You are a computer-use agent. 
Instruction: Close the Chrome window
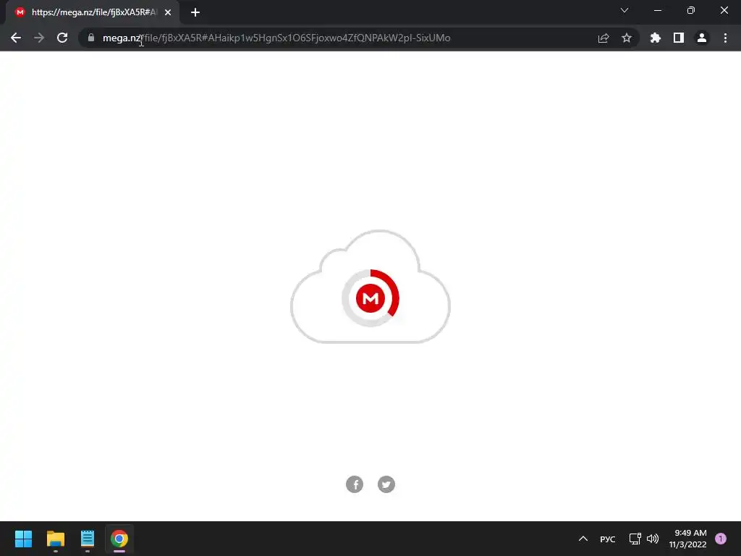point(724,10)
